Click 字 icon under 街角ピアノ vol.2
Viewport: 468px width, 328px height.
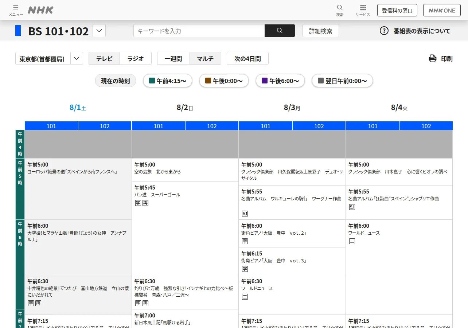(245, 241)
